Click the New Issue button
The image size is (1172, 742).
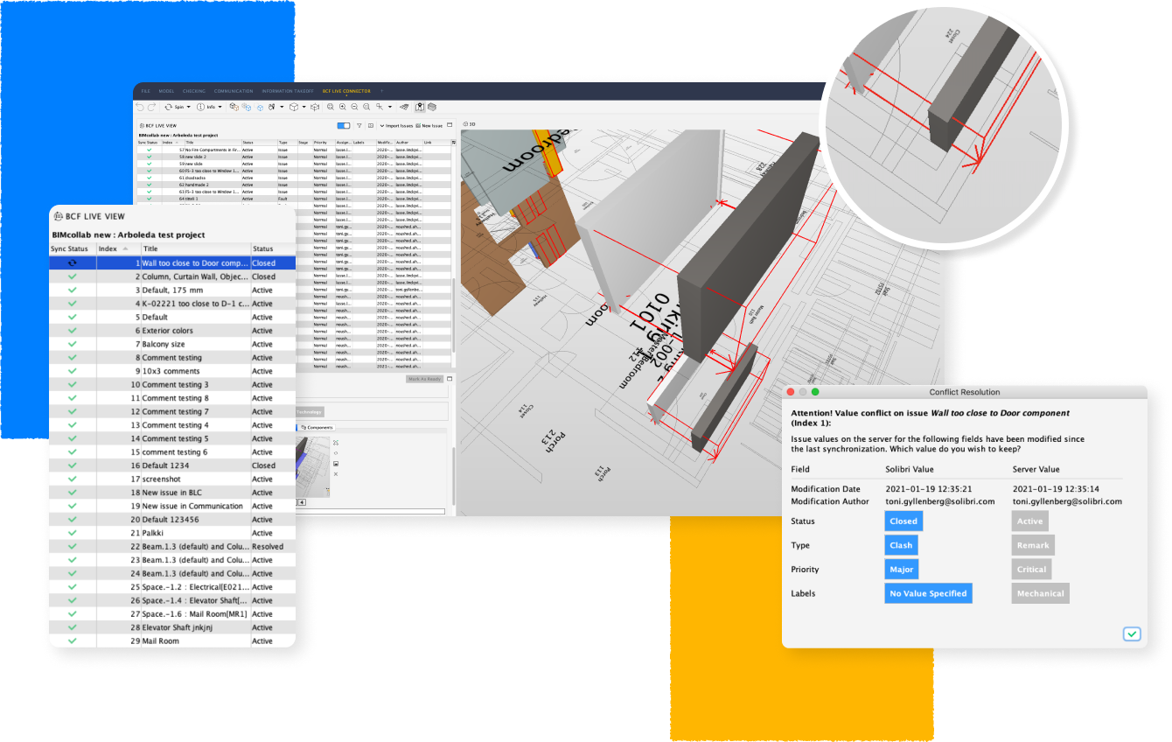tap(429, 126)
